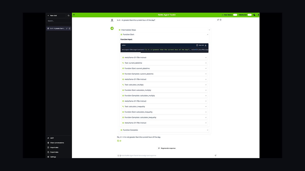Expand the Tool: current_datetime step
Viewport: 305px width, 171px height.
coord(164,63)
